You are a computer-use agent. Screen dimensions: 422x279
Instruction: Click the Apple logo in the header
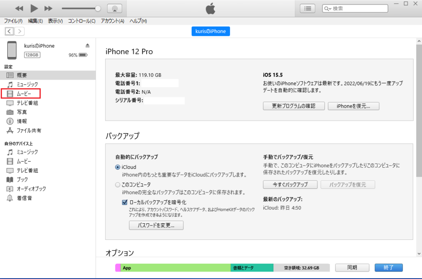click(211, 8)
